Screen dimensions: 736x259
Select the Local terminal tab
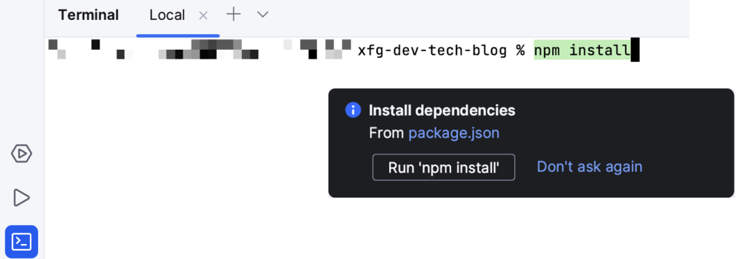167,15
